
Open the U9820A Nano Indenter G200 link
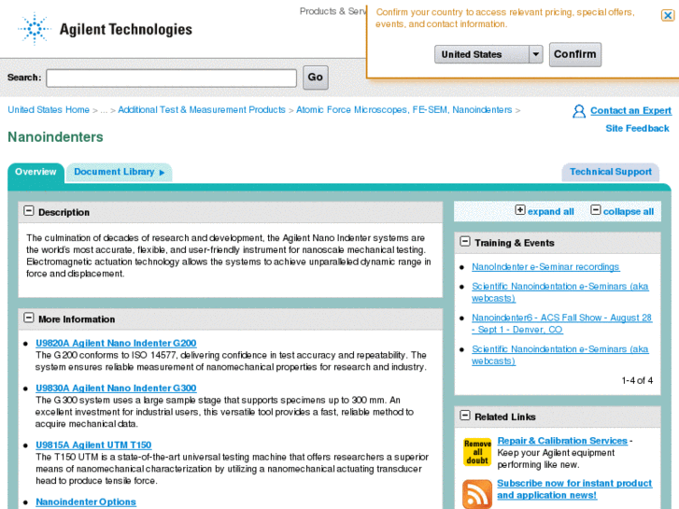116,344
